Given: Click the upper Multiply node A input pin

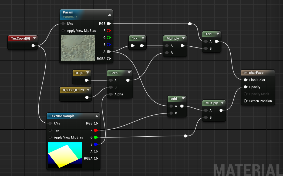Looking at the screenshot, I should (x=167, y=46).
